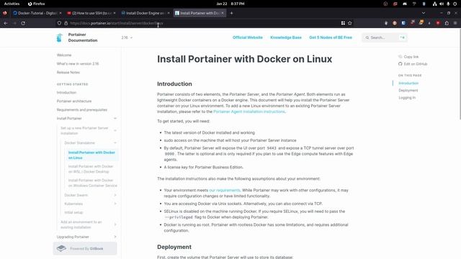The image size is (461, 259).
Task: Click the clock showing Jan 22 8:37 PM
Action: (x=230, y=4)
